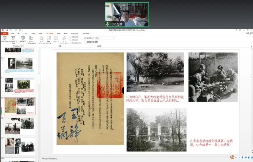The image size is (253, 162).
Task: Open the Sogou toolbox grid icon
Action: click(x=252, y=157)
